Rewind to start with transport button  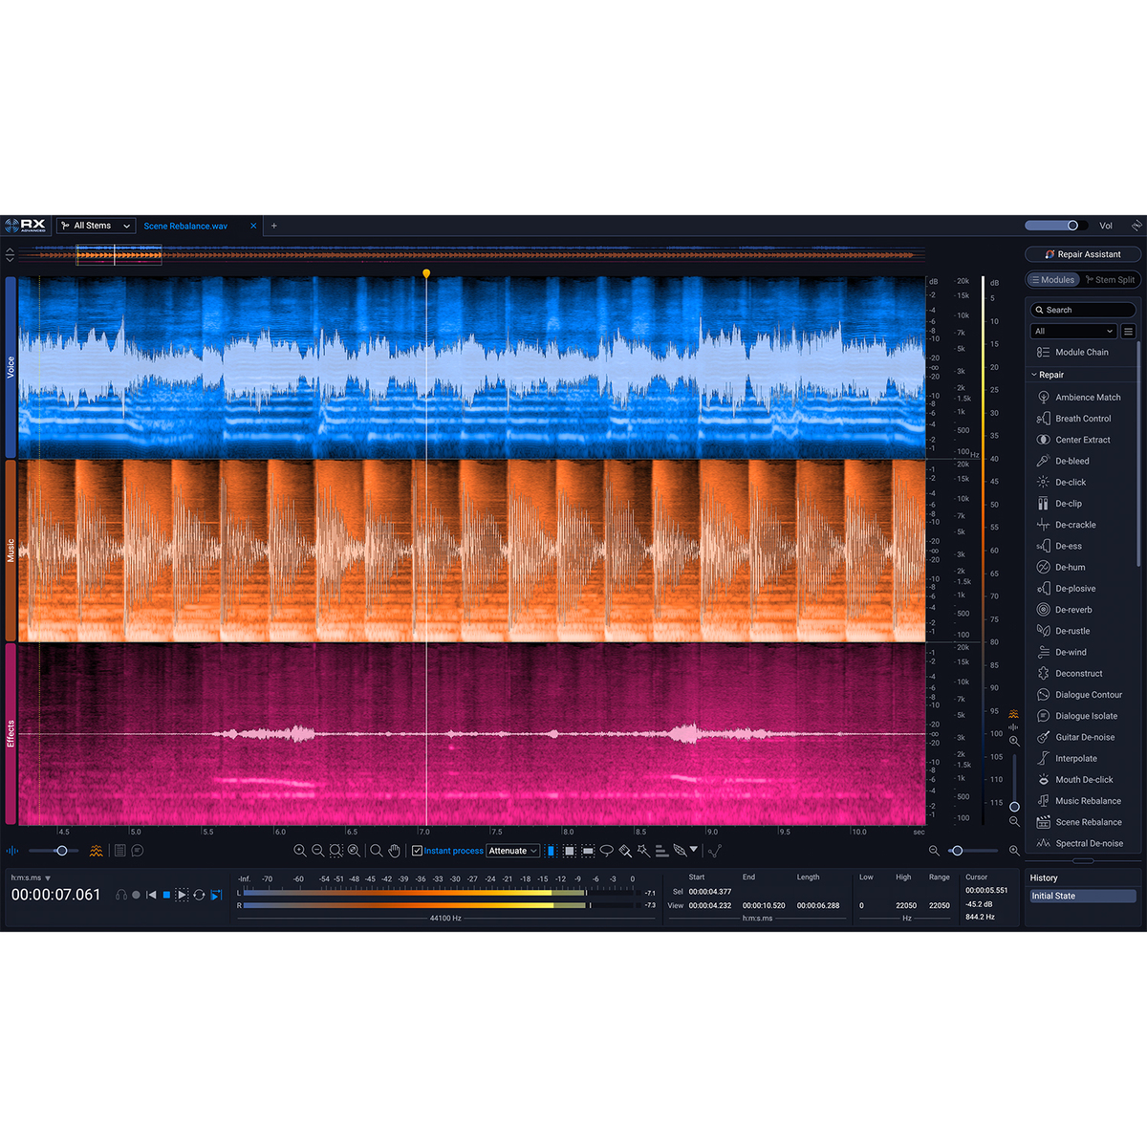[151, 895]
